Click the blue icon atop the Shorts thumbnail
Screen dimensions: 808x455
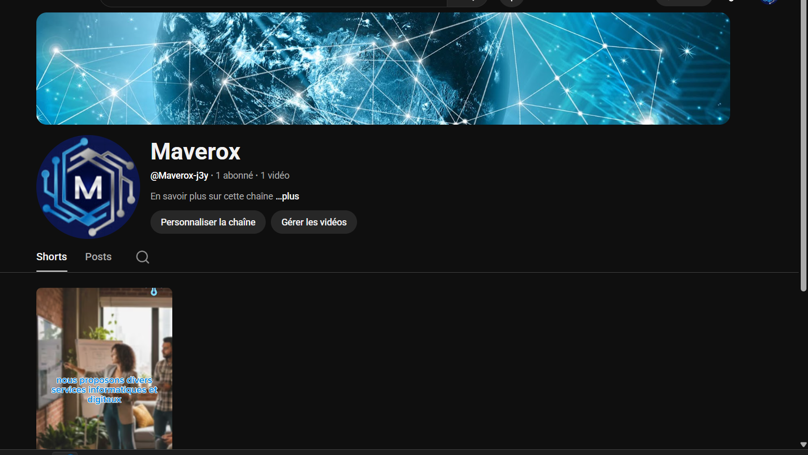(x=154, y=292)
